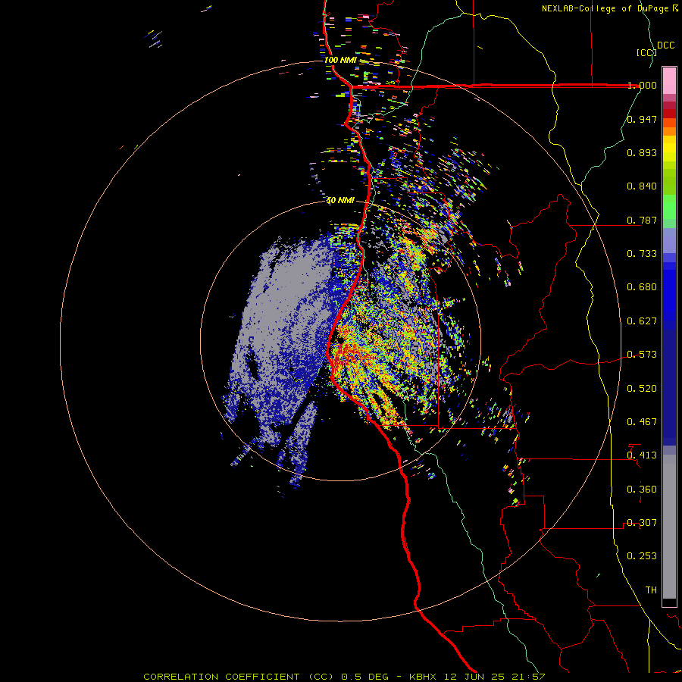Pick the pink segment of the color bar
The image size is (682, 682).
669,81
